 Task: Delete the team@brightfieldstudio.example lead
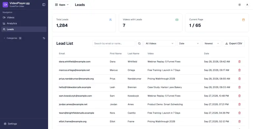(239, 113)
